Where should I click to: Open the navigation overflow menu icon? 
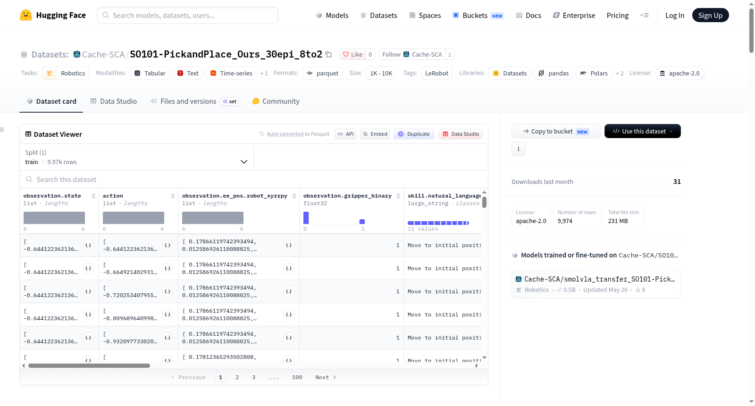point(644,15)
